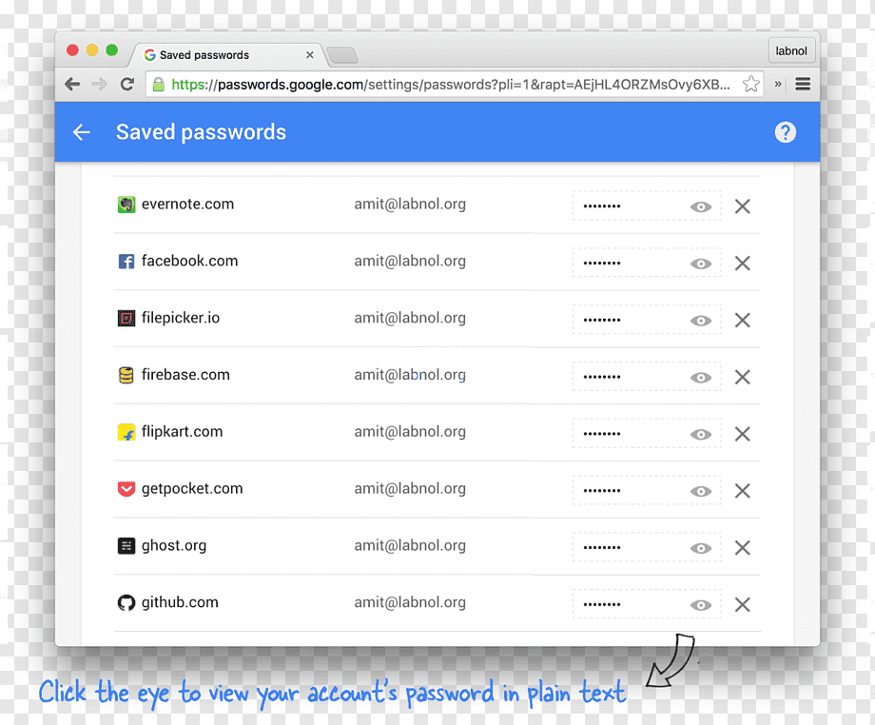Image resolution: width=875 pixels, height=725 pixels.
Task: Go back using the Saved passwords arrow
Action: tap(82, 132)
